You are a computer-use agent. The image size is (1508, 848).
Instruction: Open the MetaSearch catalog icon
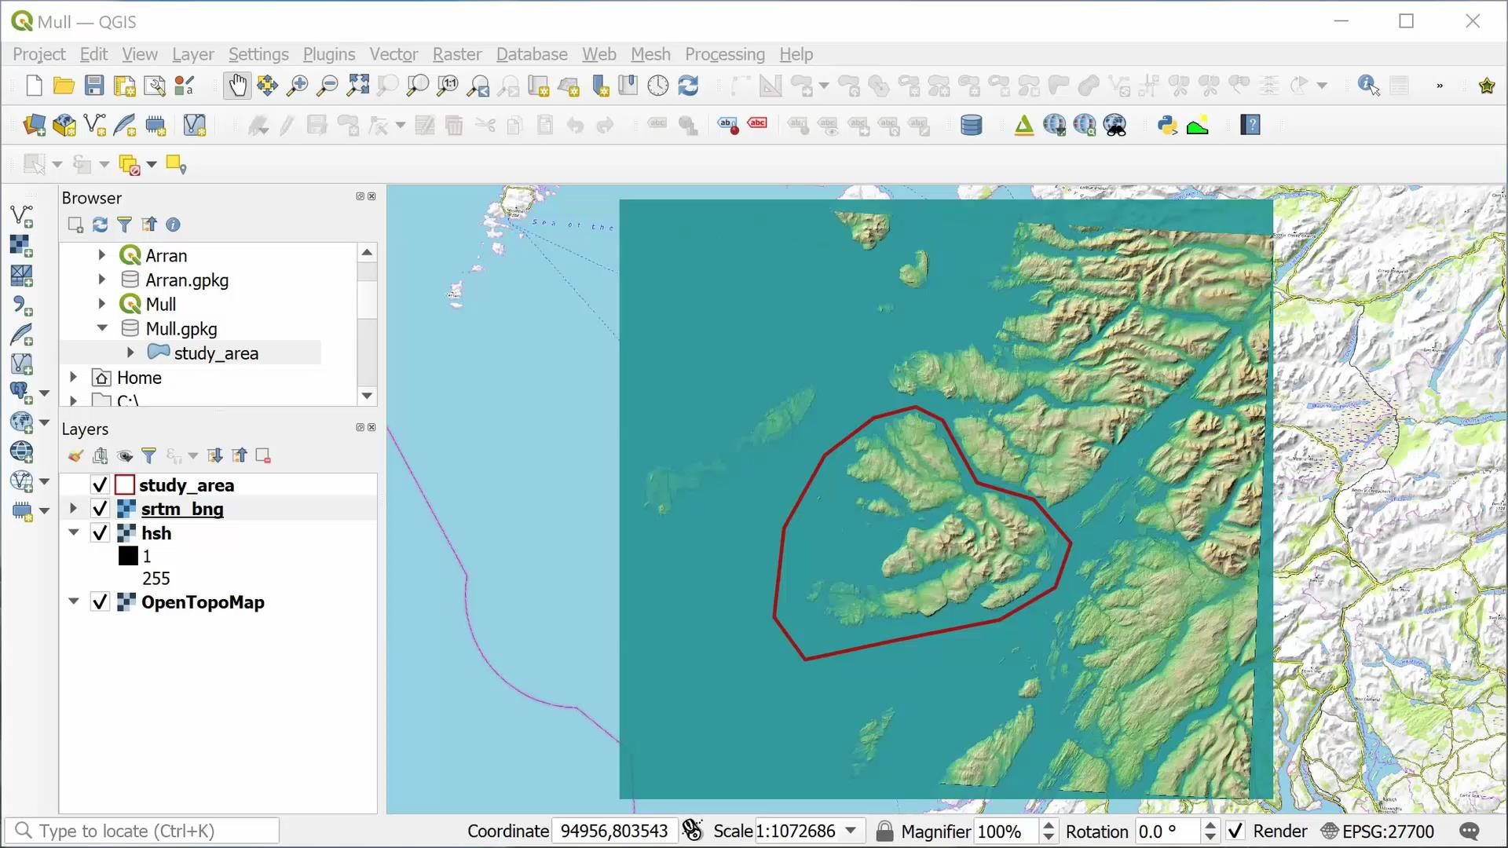click(1115, 124)
